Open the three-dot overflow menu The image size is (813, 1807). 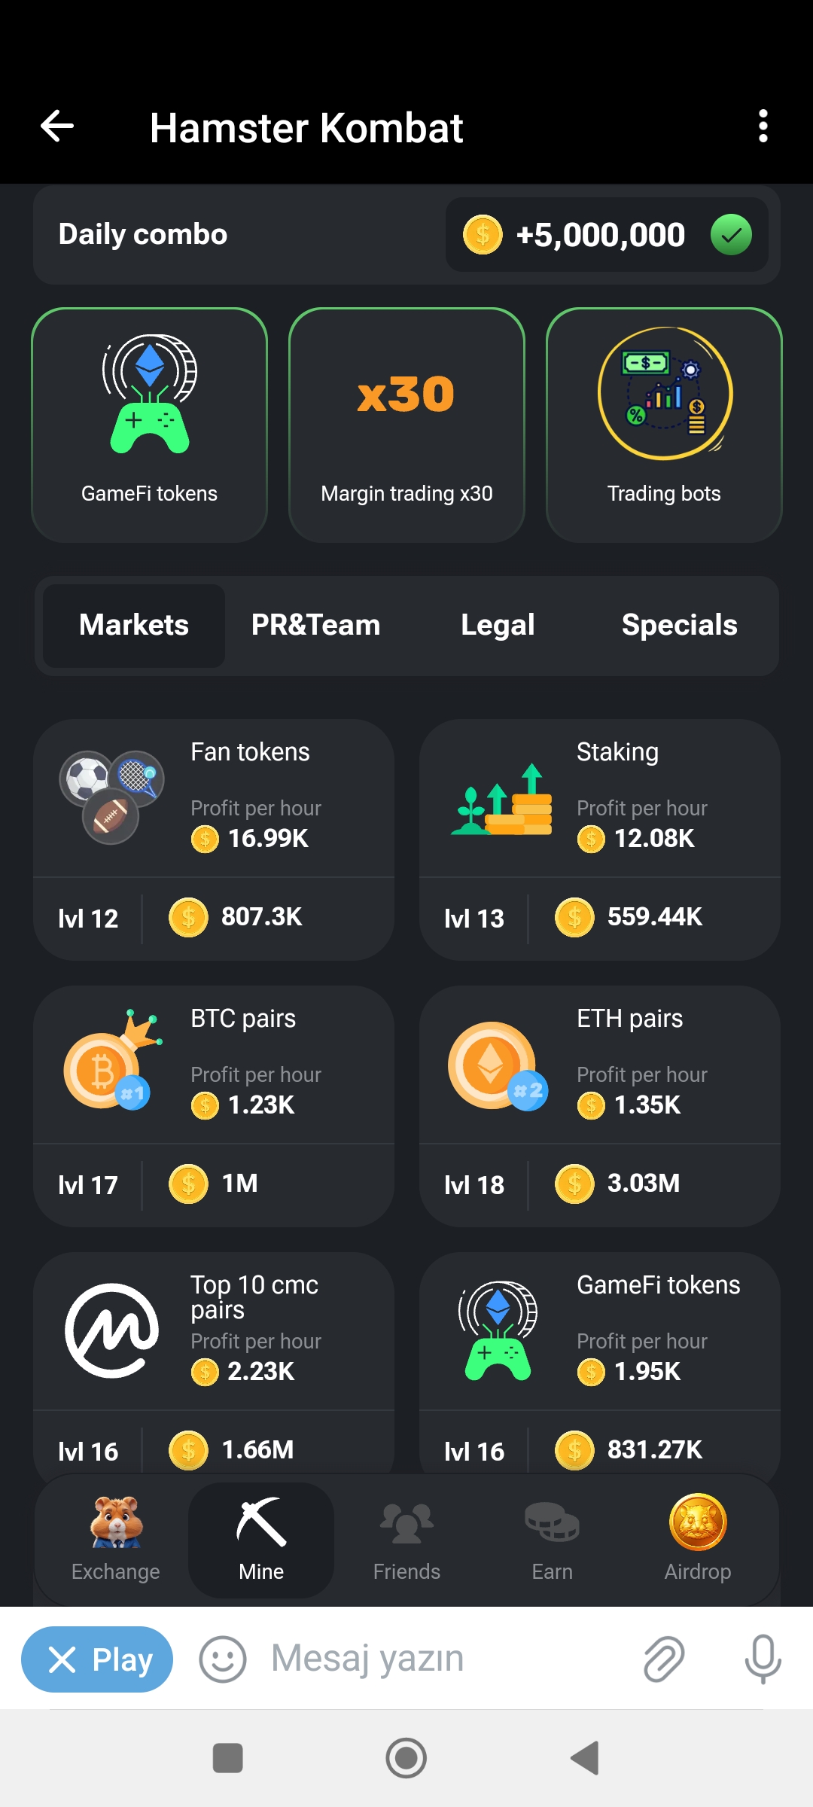coord(763,126)
